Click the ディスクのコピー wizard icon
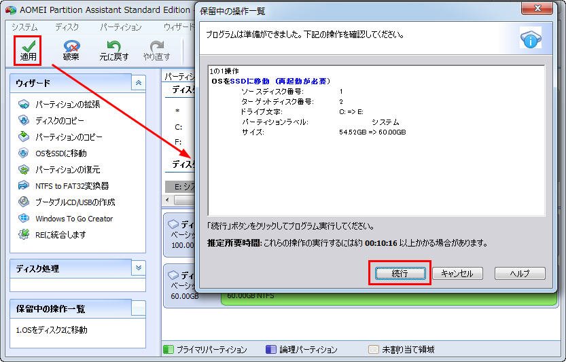 24,120
